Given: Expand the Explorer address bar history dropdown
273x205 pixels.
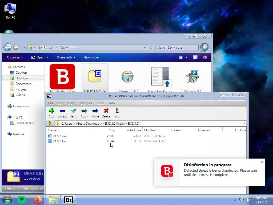Looking at the screenshot, I should [145, 48].
